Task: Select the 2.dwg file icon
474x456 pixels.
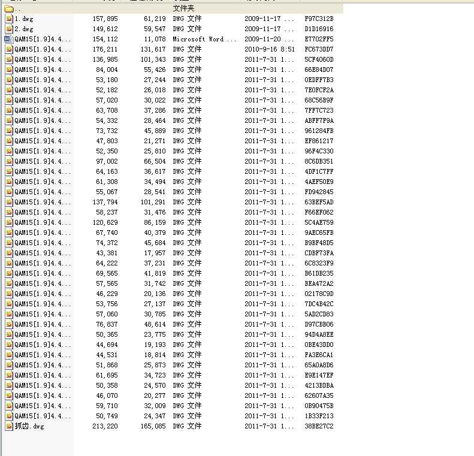Action: [9, 29]
